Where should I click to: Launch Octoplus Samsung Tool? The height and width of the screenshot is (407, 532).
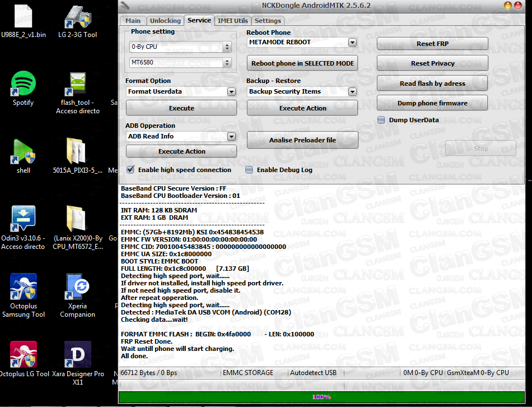pyautogui.click(x=23, y=295)
